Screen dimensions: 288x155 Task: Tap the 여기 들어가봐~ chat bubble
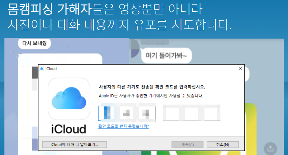(x=166, y=56)
